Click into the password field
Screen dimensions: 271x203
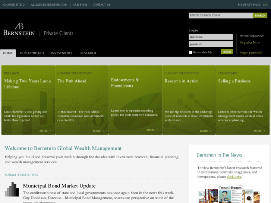click(211, 44)
